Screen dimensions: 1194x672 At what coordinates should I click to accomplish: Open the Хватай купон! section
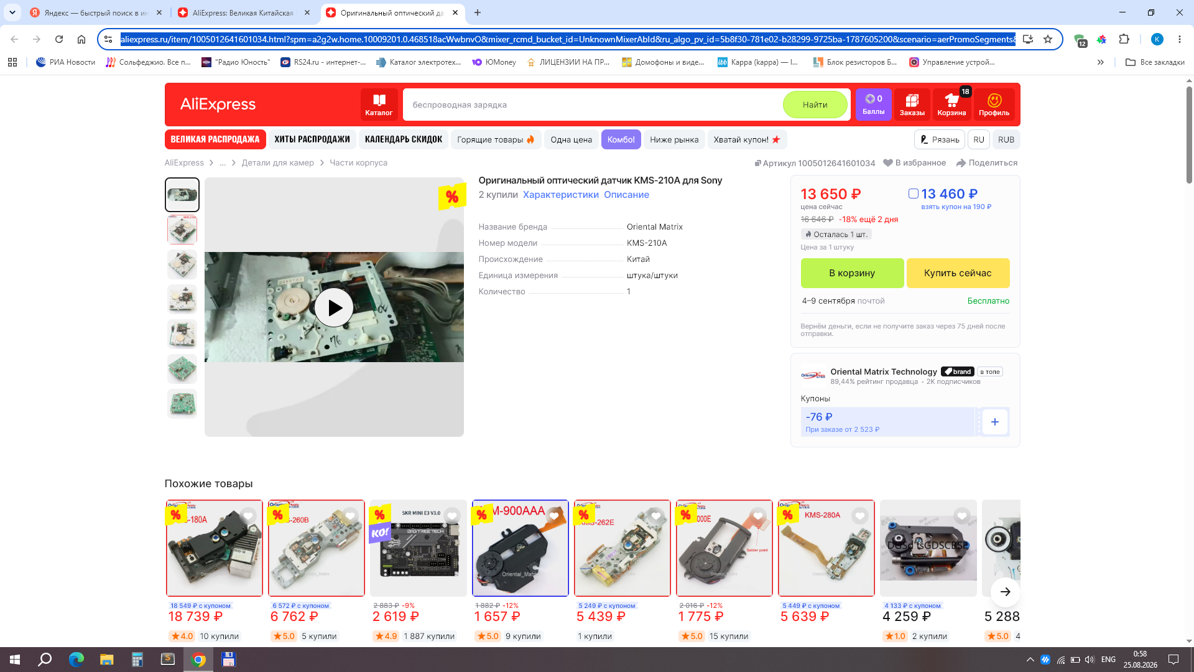point(747,139)
